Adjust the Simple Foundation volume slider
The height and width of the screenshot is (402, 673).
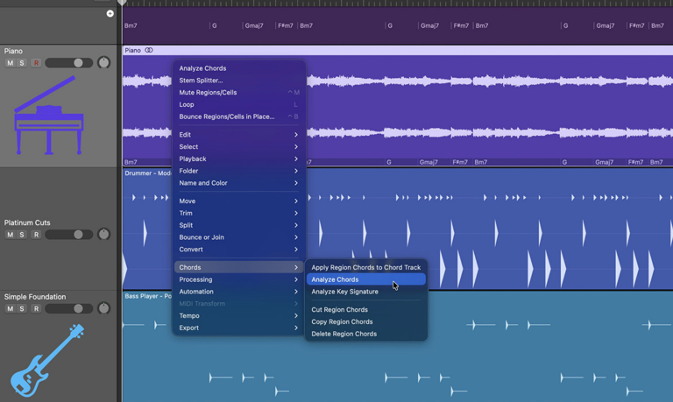(69, 308)
